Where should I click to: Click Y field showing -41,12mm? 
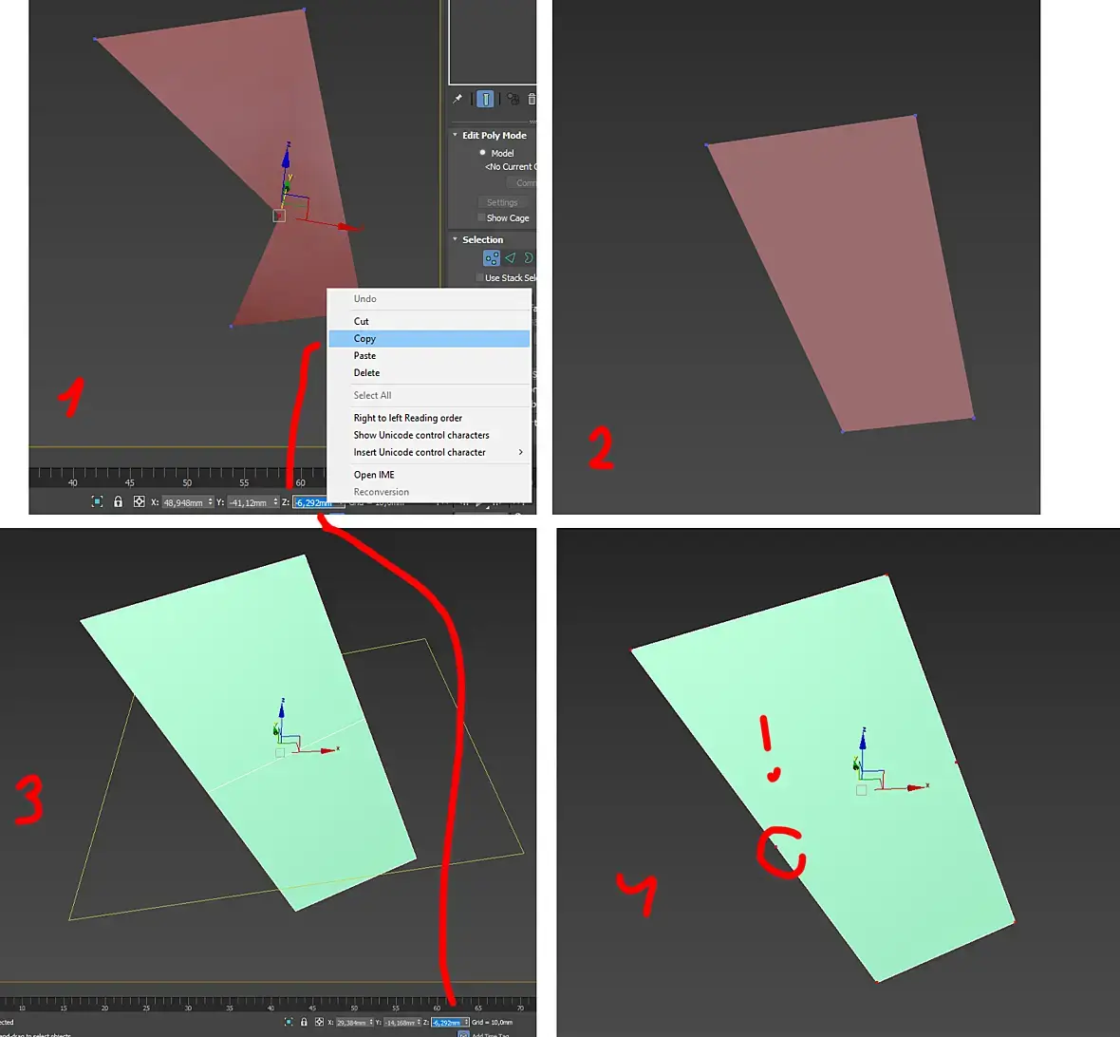pos(250,502)
